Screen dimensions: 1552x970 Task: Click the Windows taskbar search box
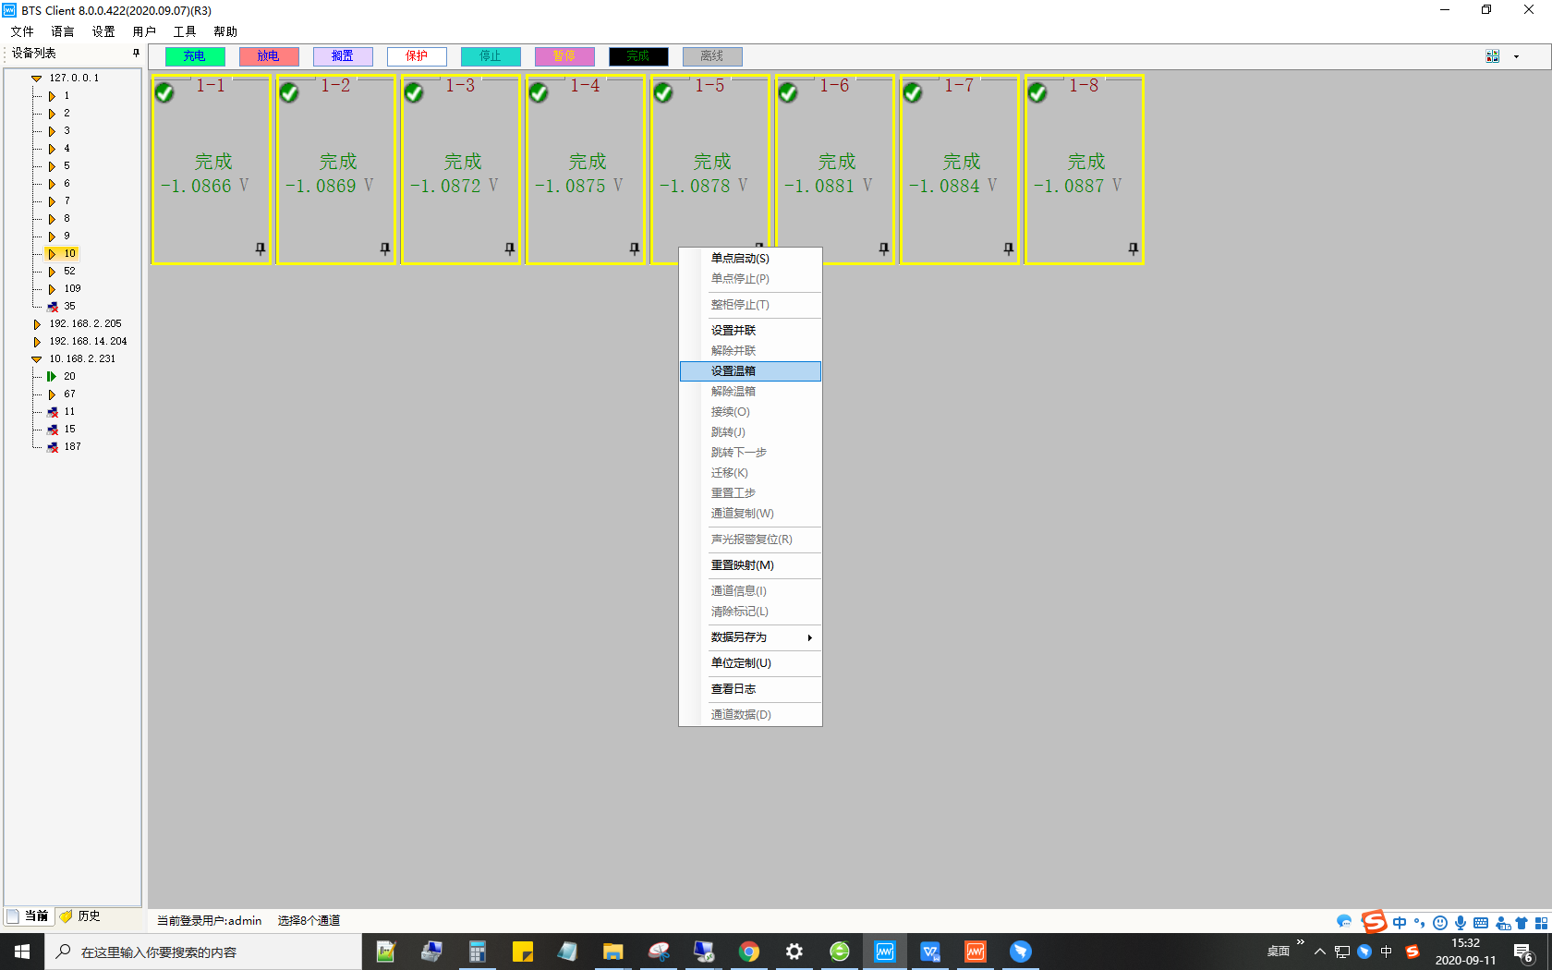tap(203, 952)
